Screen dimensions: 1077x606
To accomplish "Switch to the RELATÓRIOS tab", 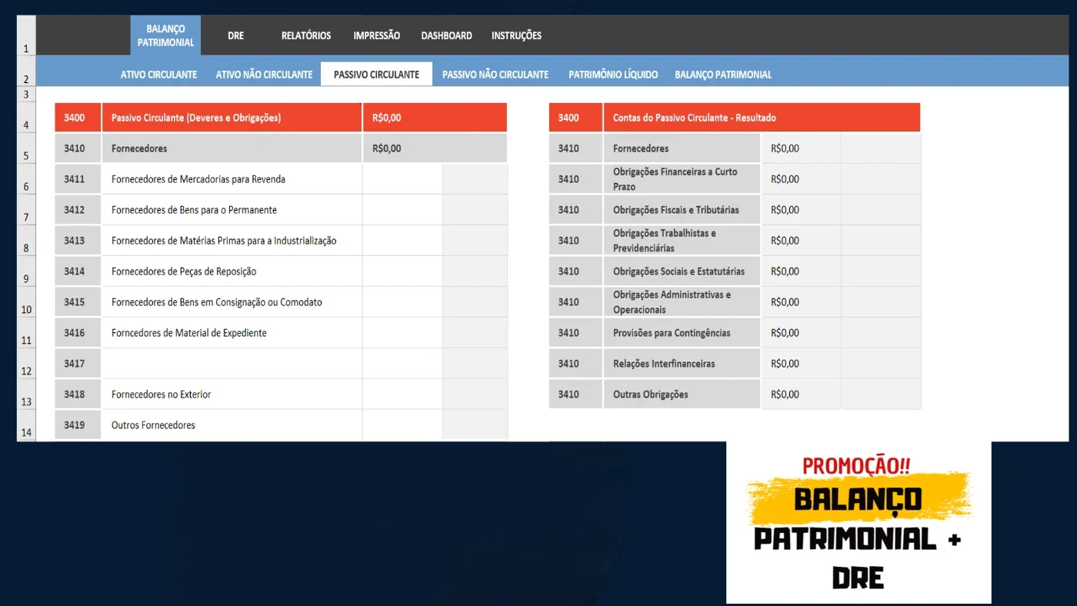I will click(x=306, y=35).
